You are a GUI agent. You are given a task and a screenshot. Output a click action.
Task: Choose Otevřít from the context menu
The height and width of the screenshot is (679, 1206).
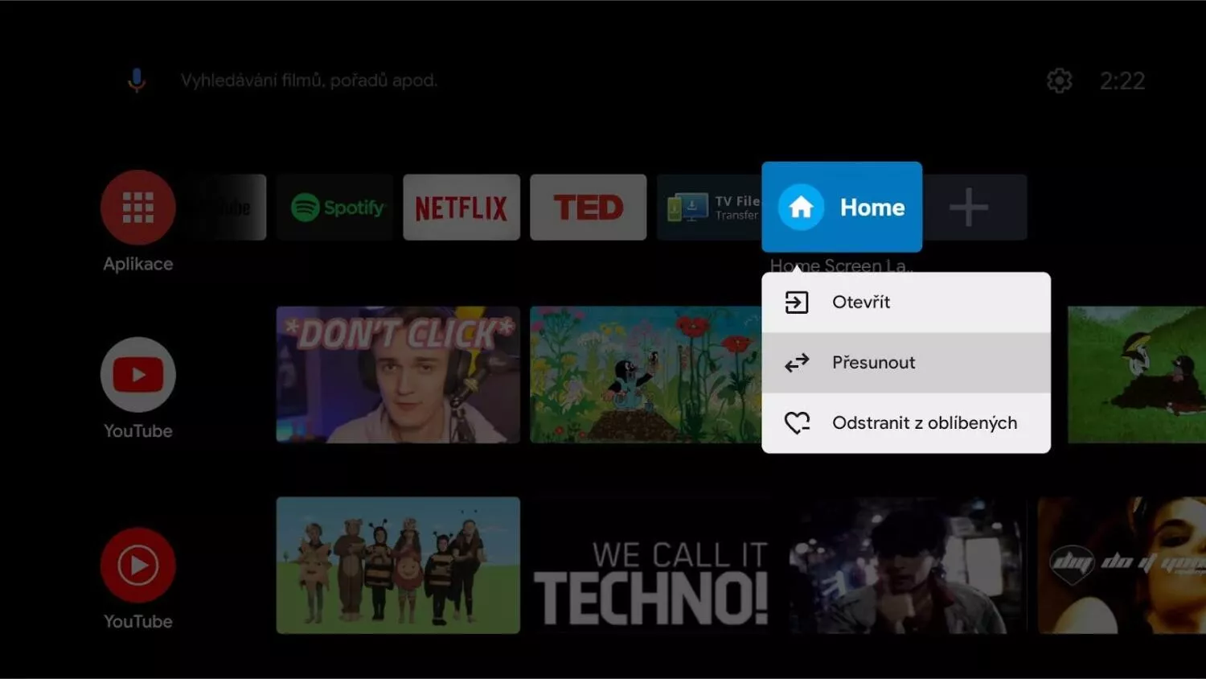906,302
